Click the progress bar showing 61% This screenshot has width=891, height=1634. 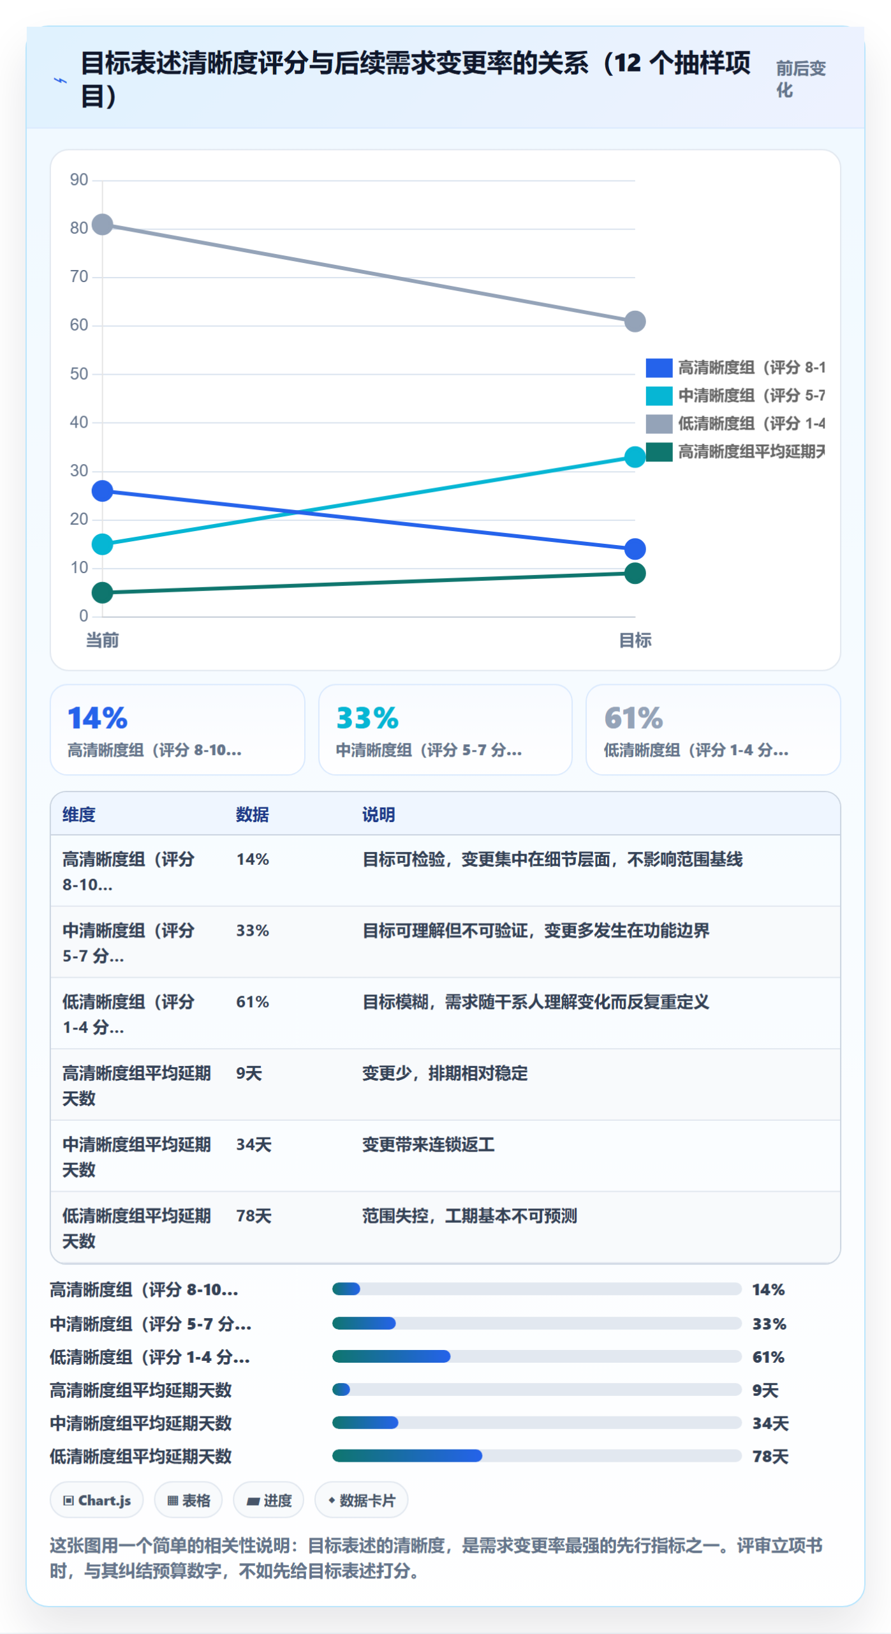point(536,1356)
